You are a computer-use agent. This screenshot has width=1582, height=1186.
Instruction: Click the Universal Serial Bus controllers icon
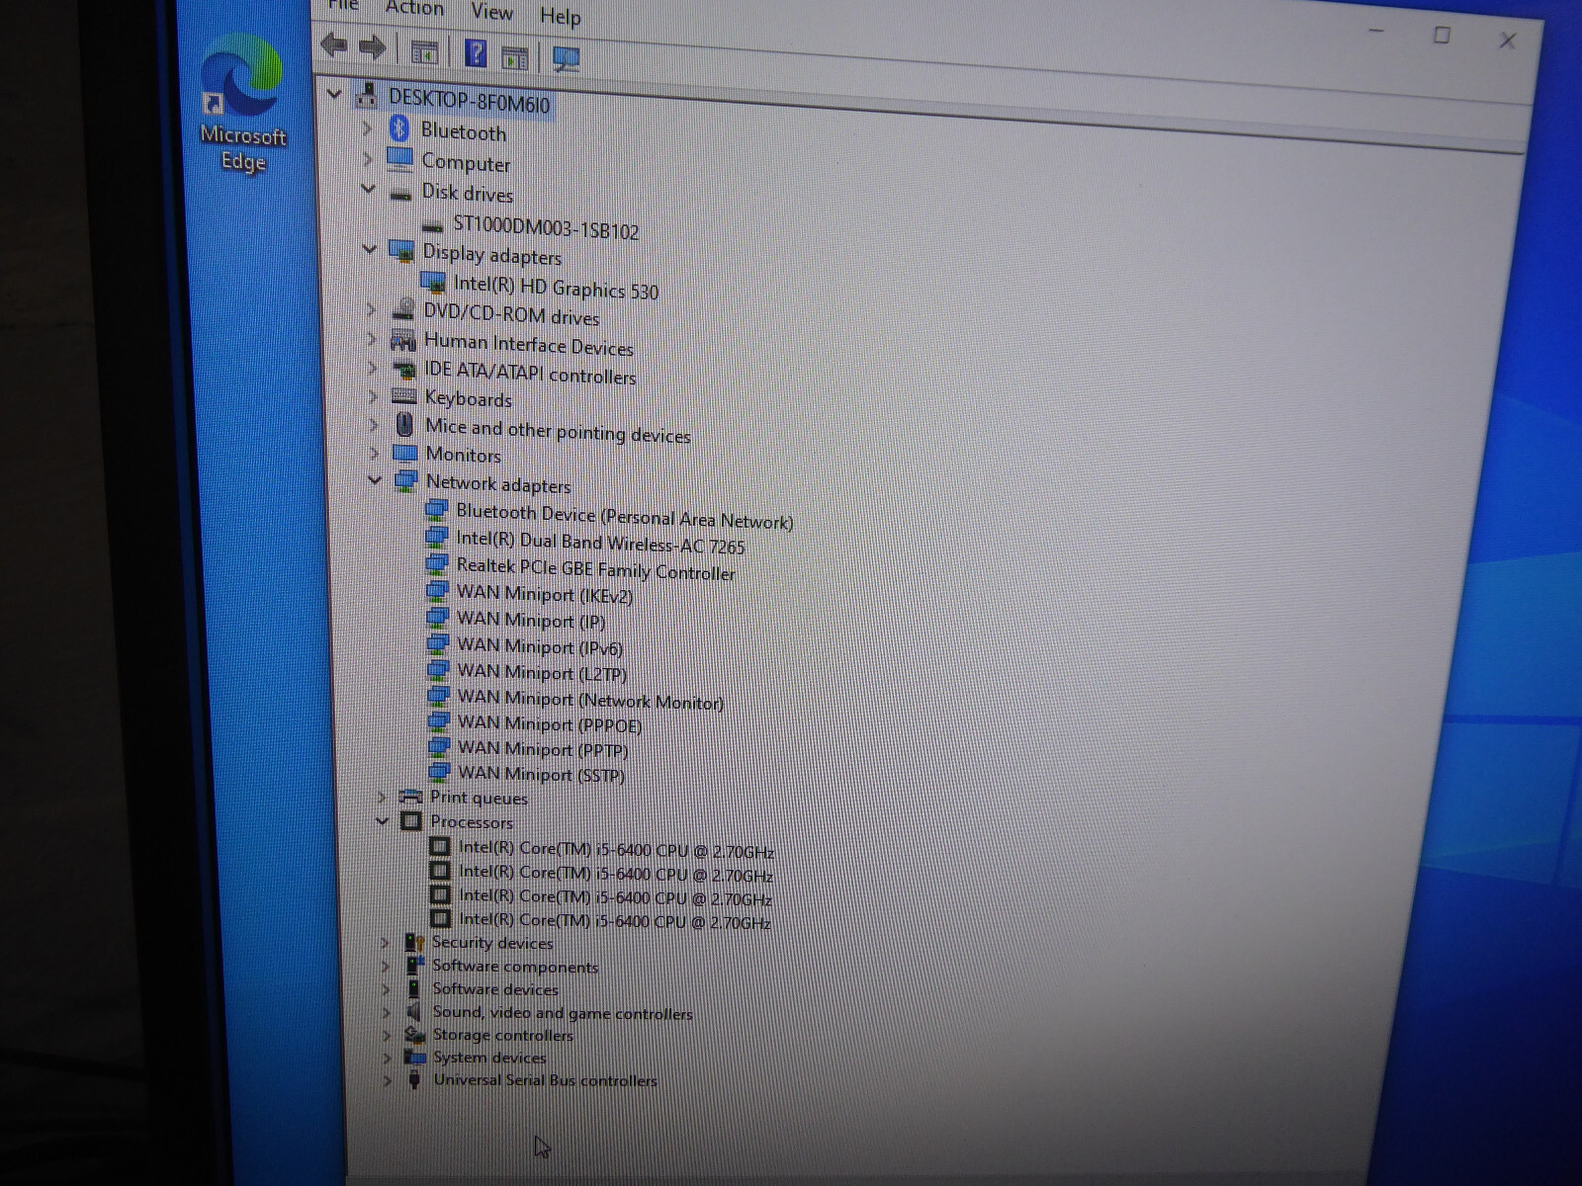click(x=414, y=1079)
